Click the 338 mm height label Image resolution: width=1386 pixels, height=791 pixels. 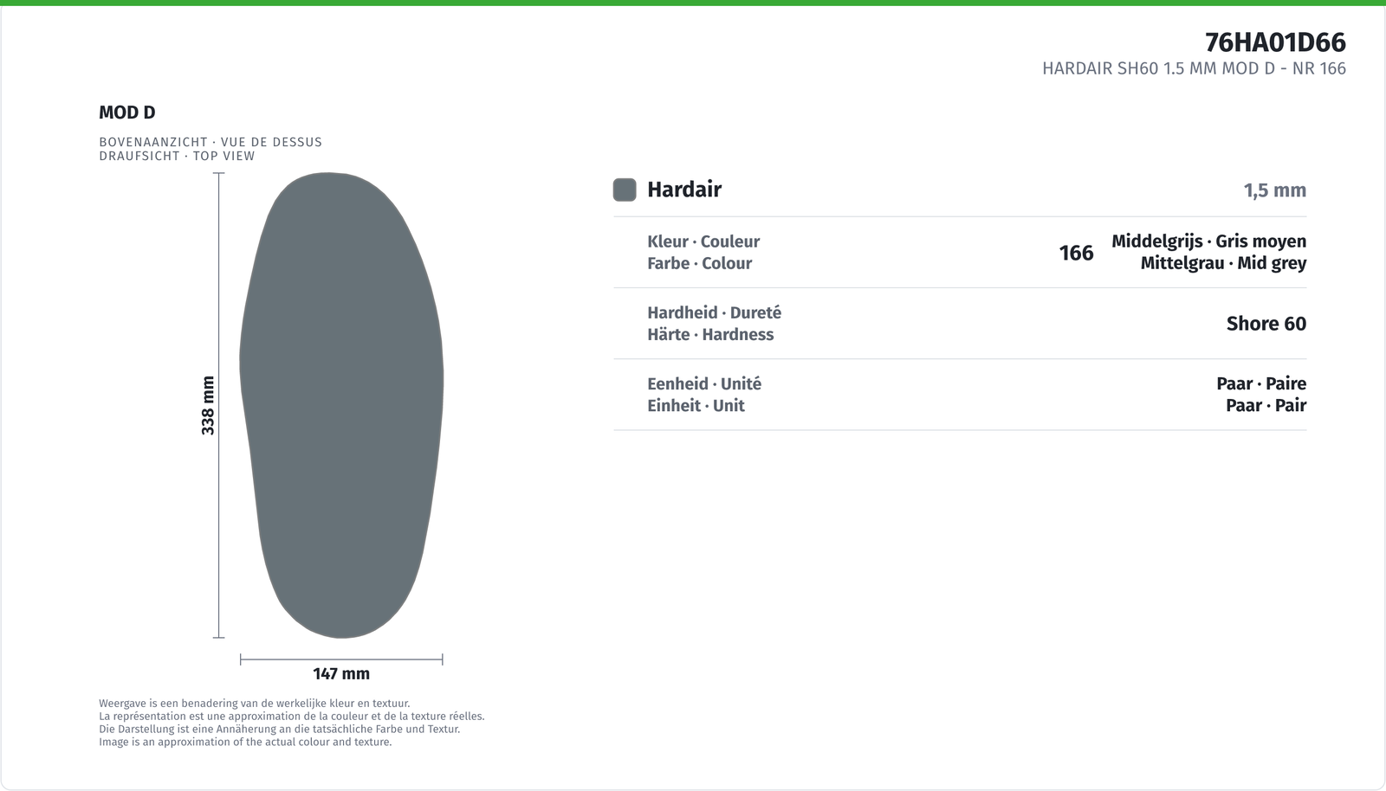pyautogui.click(x=208, y=405)
